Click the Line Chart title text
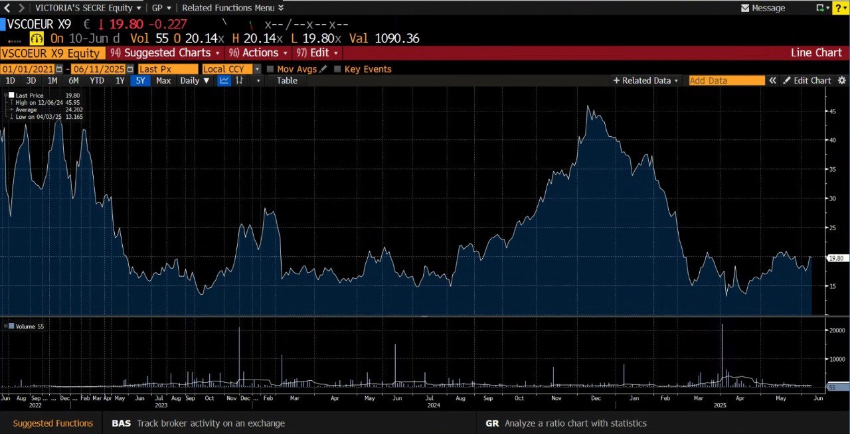This screenshot has width=850, height=434. [816, 53]
